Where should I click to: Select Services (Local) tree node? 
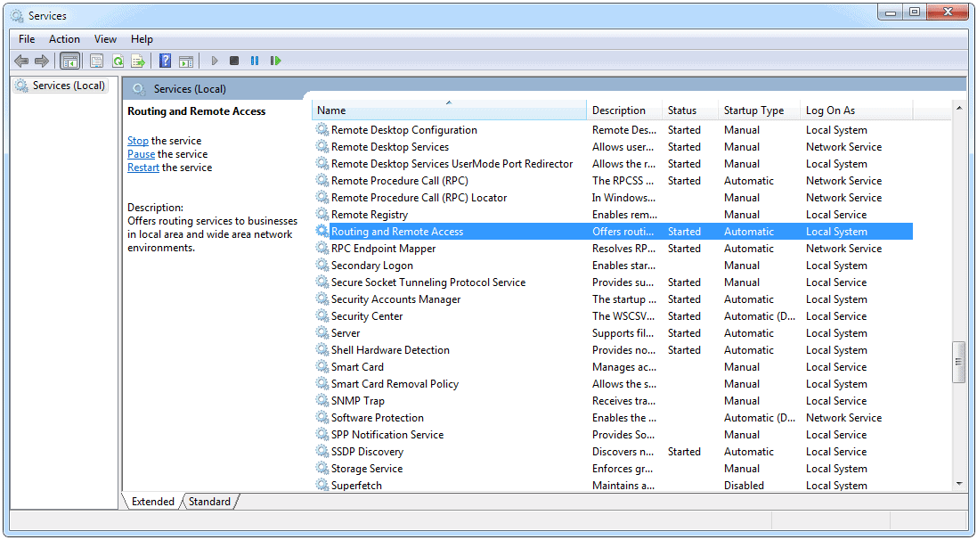(61, 86)
